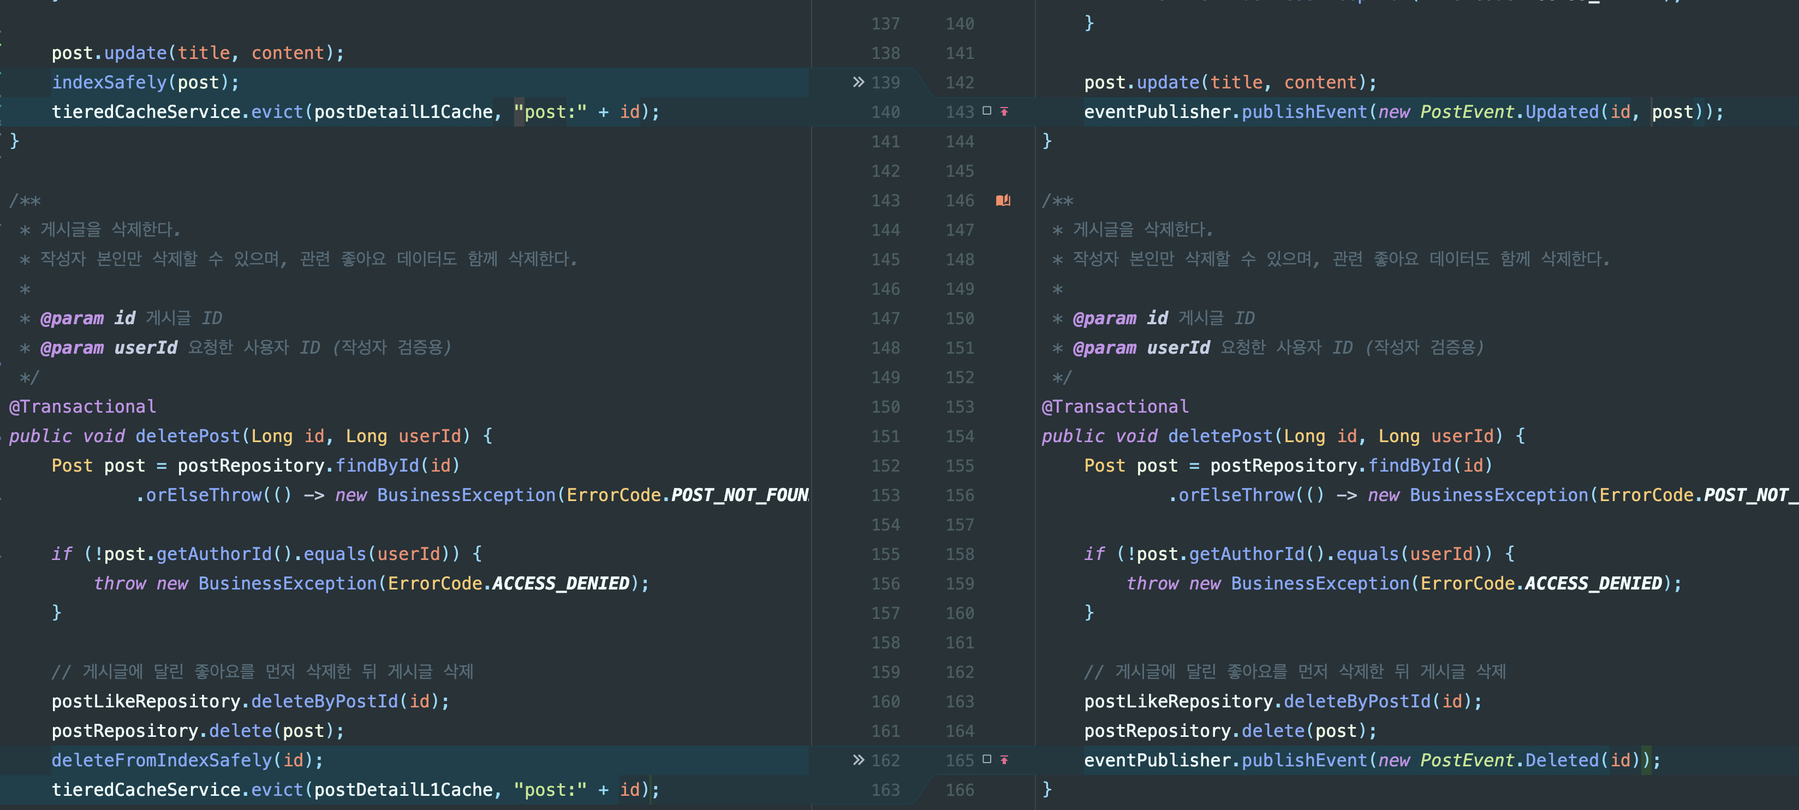
Task: Check the include-change checkbox on line 165
Action: pos(987,759)
